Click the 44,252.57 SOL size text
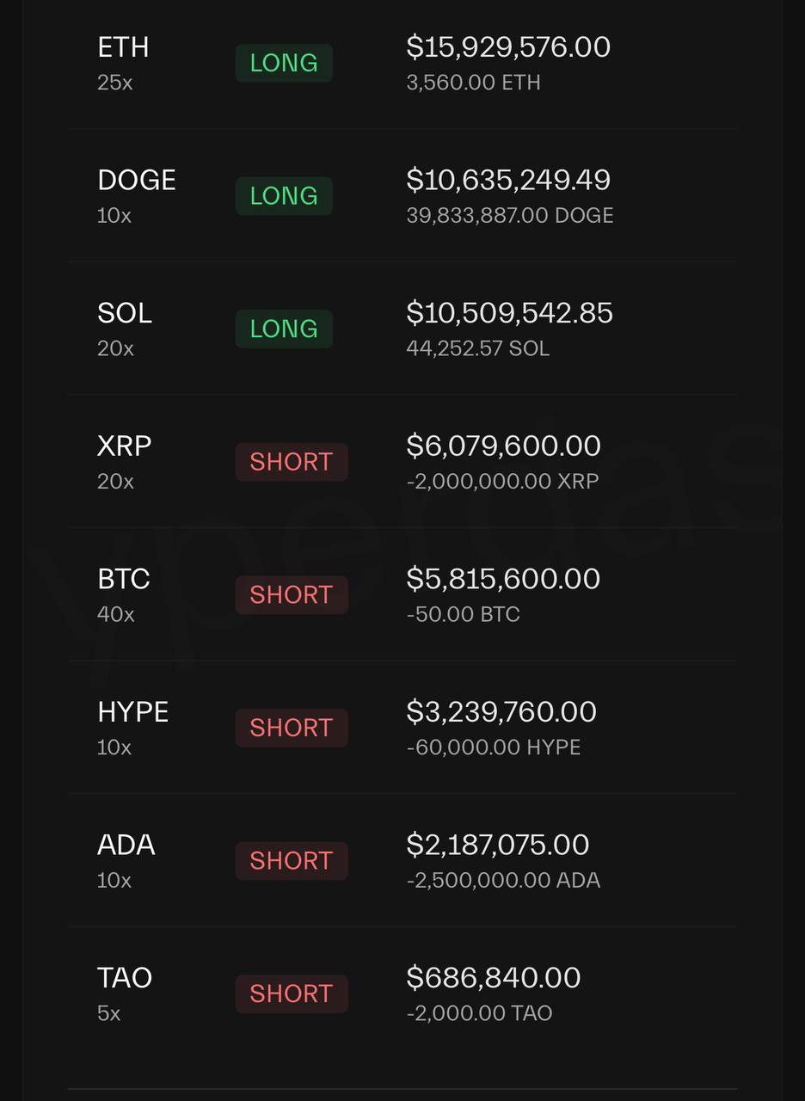This screenshot has width=805, height=1101. tap(477, 348)
